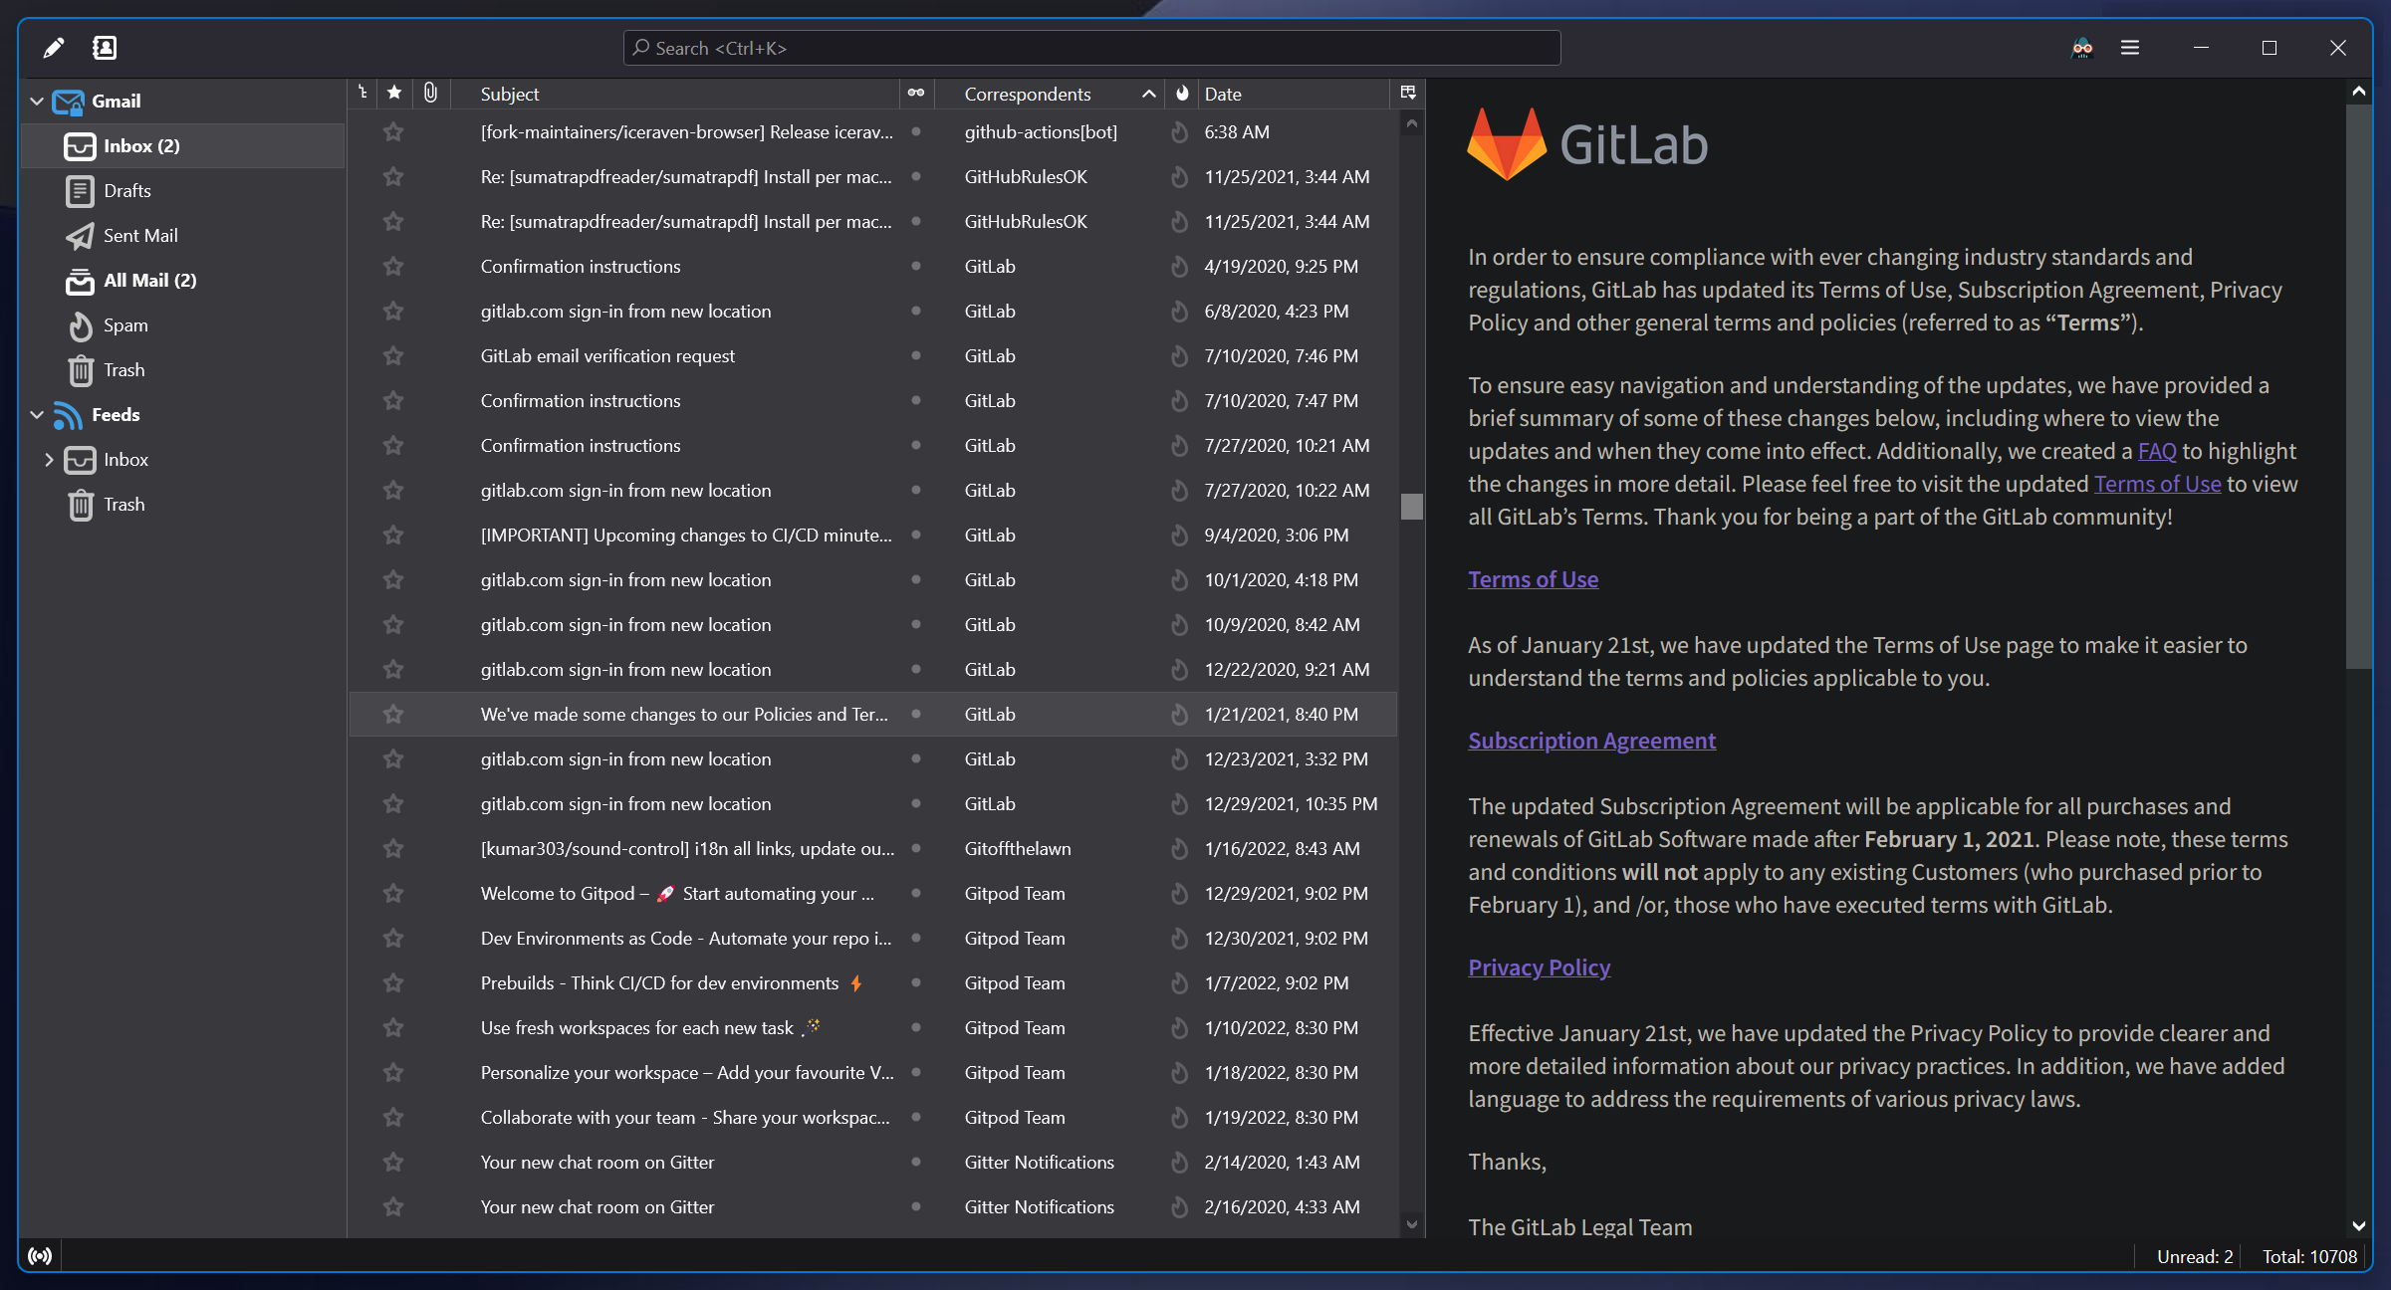Collapse the Gmail account section
This screenshot has height=1290, width=2391.
(36, 101)
